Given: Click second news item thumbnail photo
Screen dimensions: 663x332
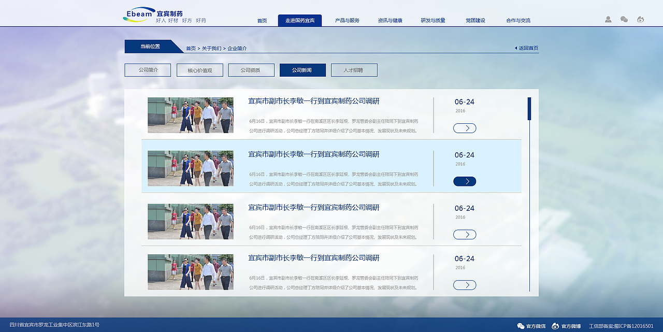Looking at the screenshot, I should click(x=191, y=168).
